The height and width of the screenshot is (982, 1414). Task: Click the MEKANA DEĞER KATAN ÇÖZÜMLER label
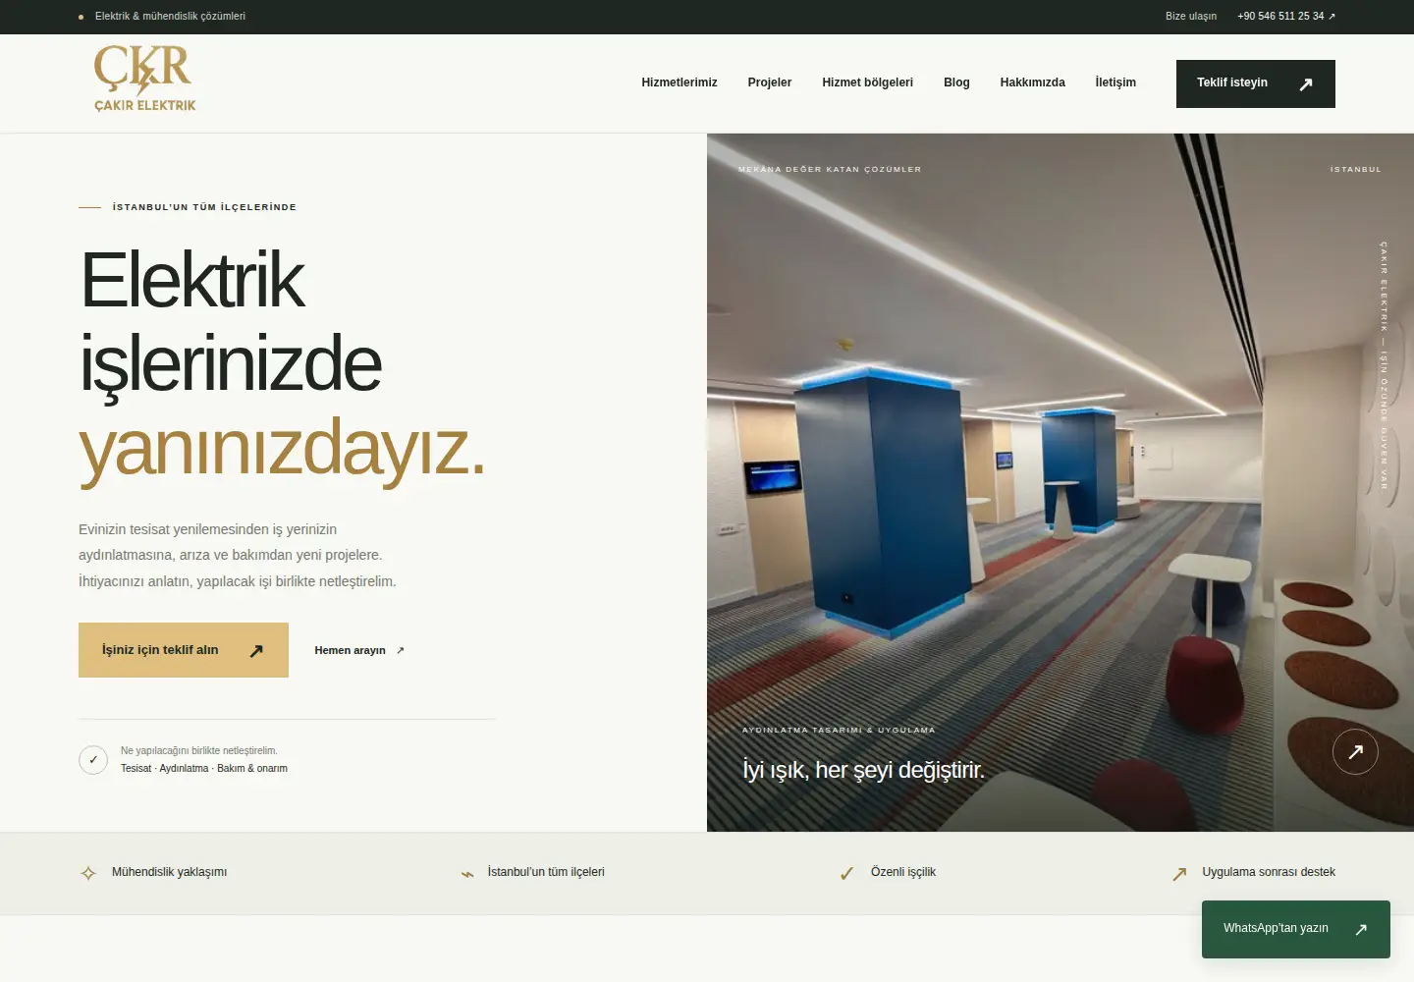pyautogui.click(x=830, y=170)
